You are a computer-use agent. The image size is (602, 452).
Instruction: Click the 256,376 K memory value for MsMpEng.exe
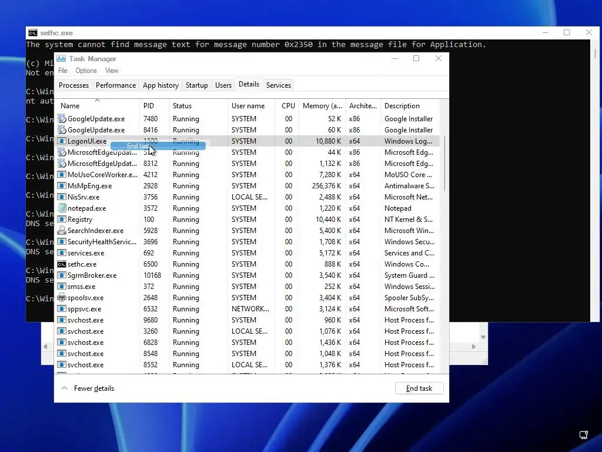click(x=326, y=185)
